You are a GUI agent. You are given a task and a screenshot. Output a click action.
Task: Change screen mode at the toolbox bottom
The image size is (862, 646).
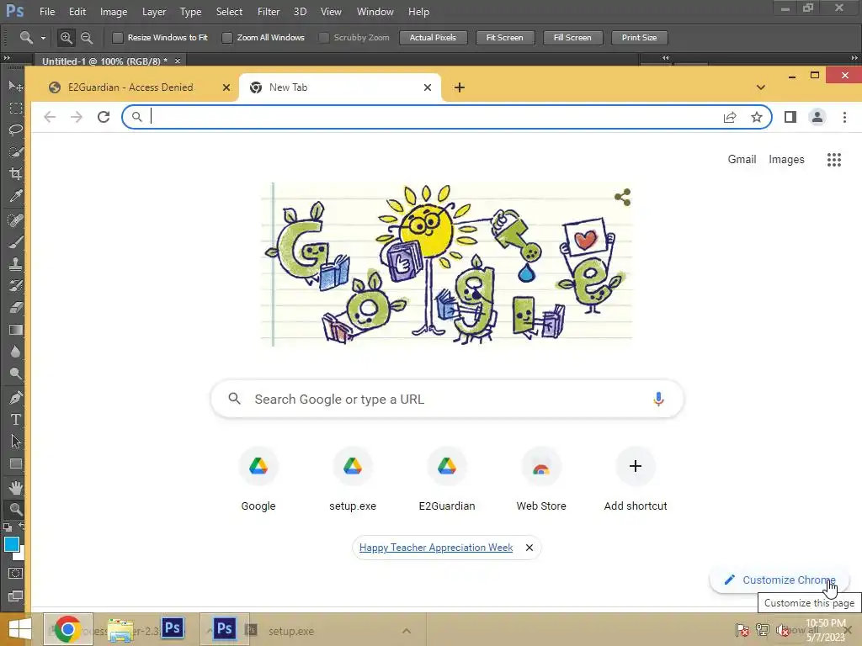tap(15, 596)
